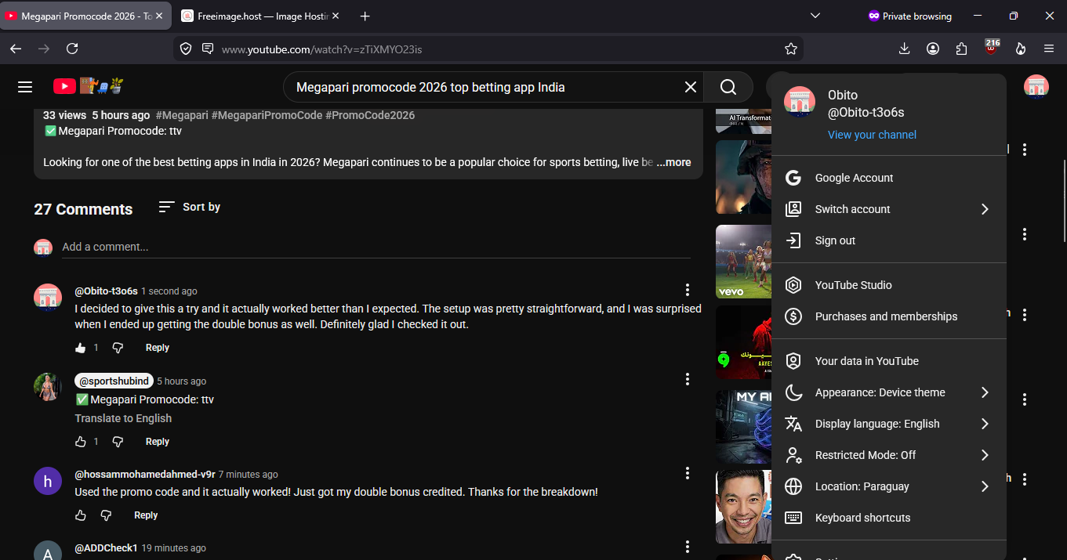
Task: Switch to the Freeimage.host tab
Action: coord(259,16)
